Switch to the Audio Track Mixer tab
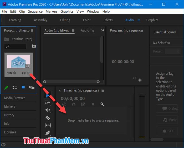Image resolution: width=184 pixels, height=148 pixels. (88, 30)
